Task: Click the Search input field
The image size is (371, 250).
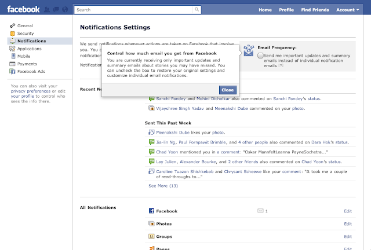Action: pyautogui.click(x=134, y=10)
